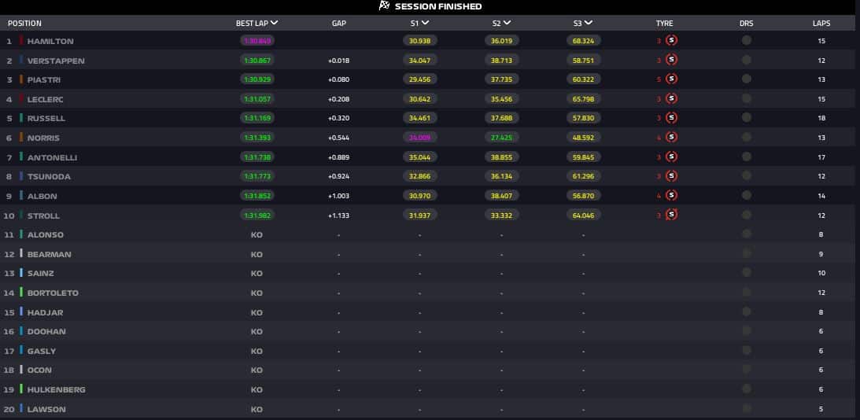Click Albon's soft tyre icon
The height and width of the screenshot is (420, 860).
click(671, 195)
